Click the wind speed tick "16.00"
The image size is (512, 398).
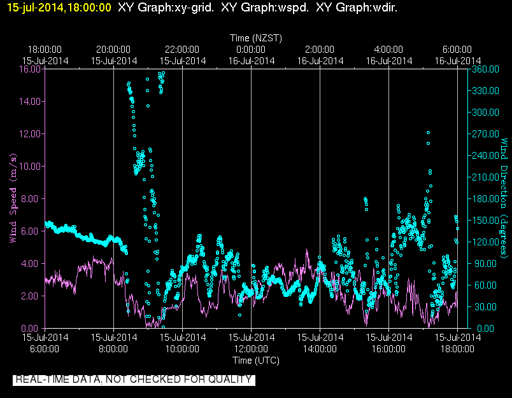30,69
